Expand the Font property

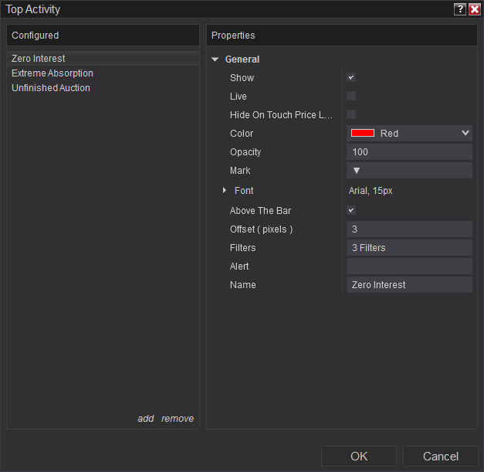coord(225,191)
